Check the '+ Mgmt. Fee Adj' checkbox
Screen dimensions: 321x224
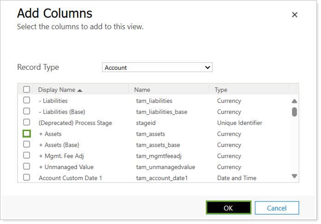[27, 155]
